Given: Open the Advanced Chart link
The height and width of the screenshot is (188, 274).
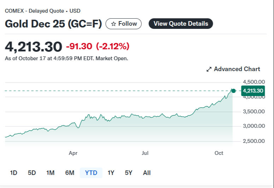Looking at the screenshot, I should (237, 69).
